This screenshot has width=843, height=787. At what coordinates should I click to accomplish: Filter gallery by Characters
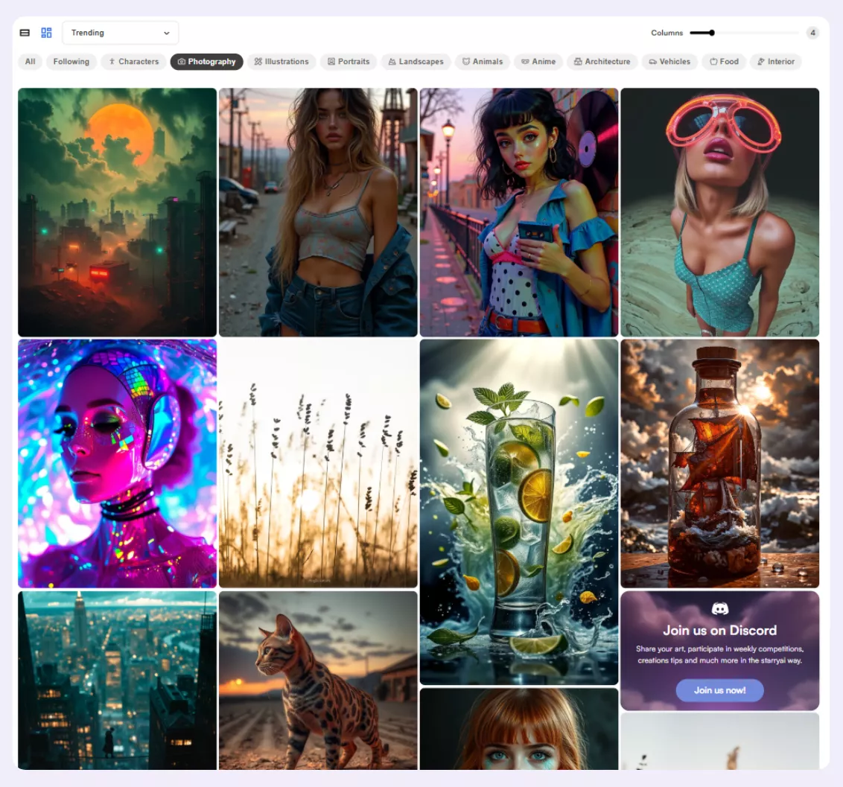click(133, 62)
